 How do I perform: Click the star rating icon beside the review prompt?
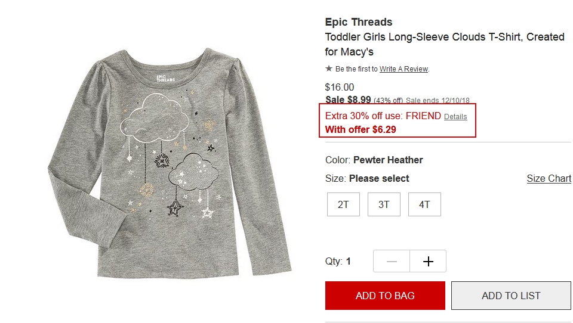(x=329, y=69)
